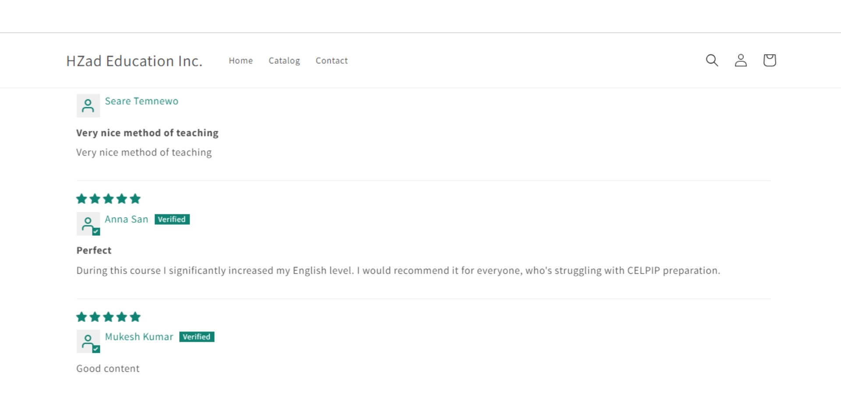Viewport: 841px width, 406px height.
Task: Click Verified badge beside Mukesh Kumar
Action: click(x=197, y=337)
